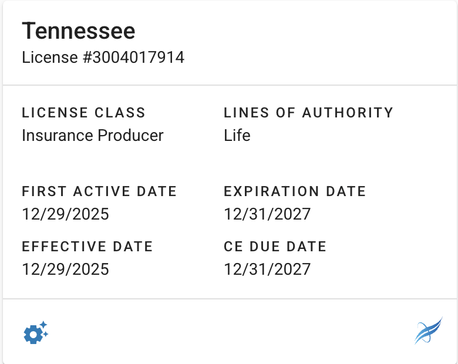Image resolution: width=458 pixels, height=364 pixels.
Task: Click the date under FIRST ACTIVE DATE
Action: [65, 214]
